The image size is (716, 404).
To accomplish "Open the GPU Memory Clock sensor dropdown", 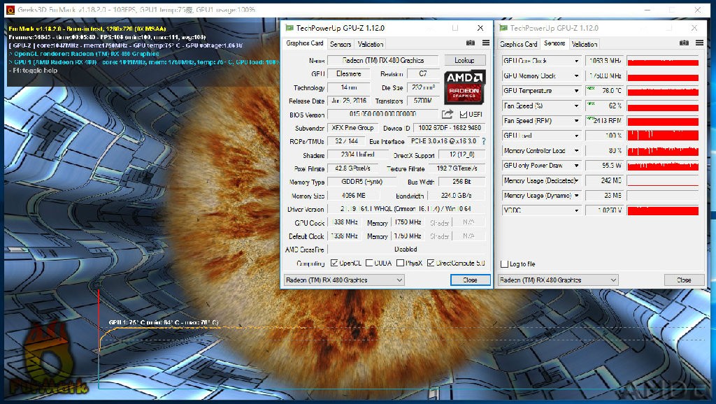I will coord(577,75).
